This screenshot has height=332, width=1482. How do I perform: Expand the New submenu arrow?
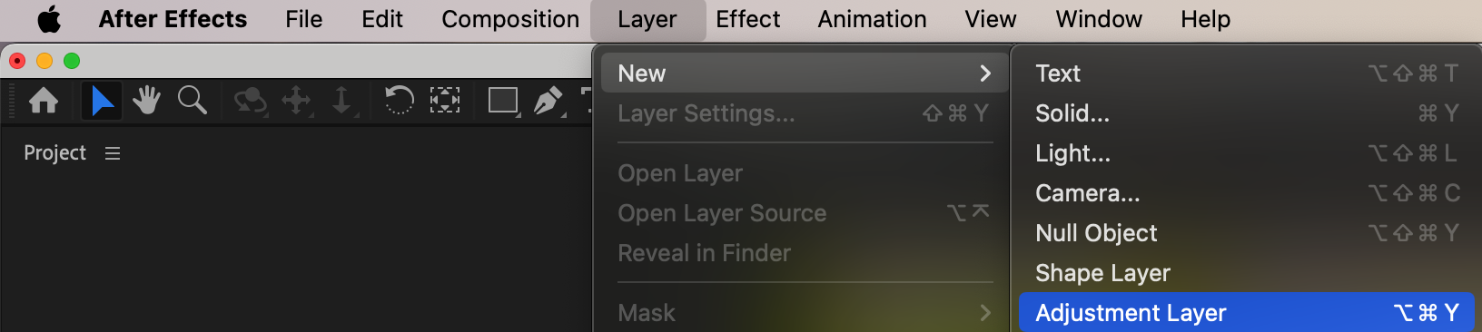coord(985,73)
